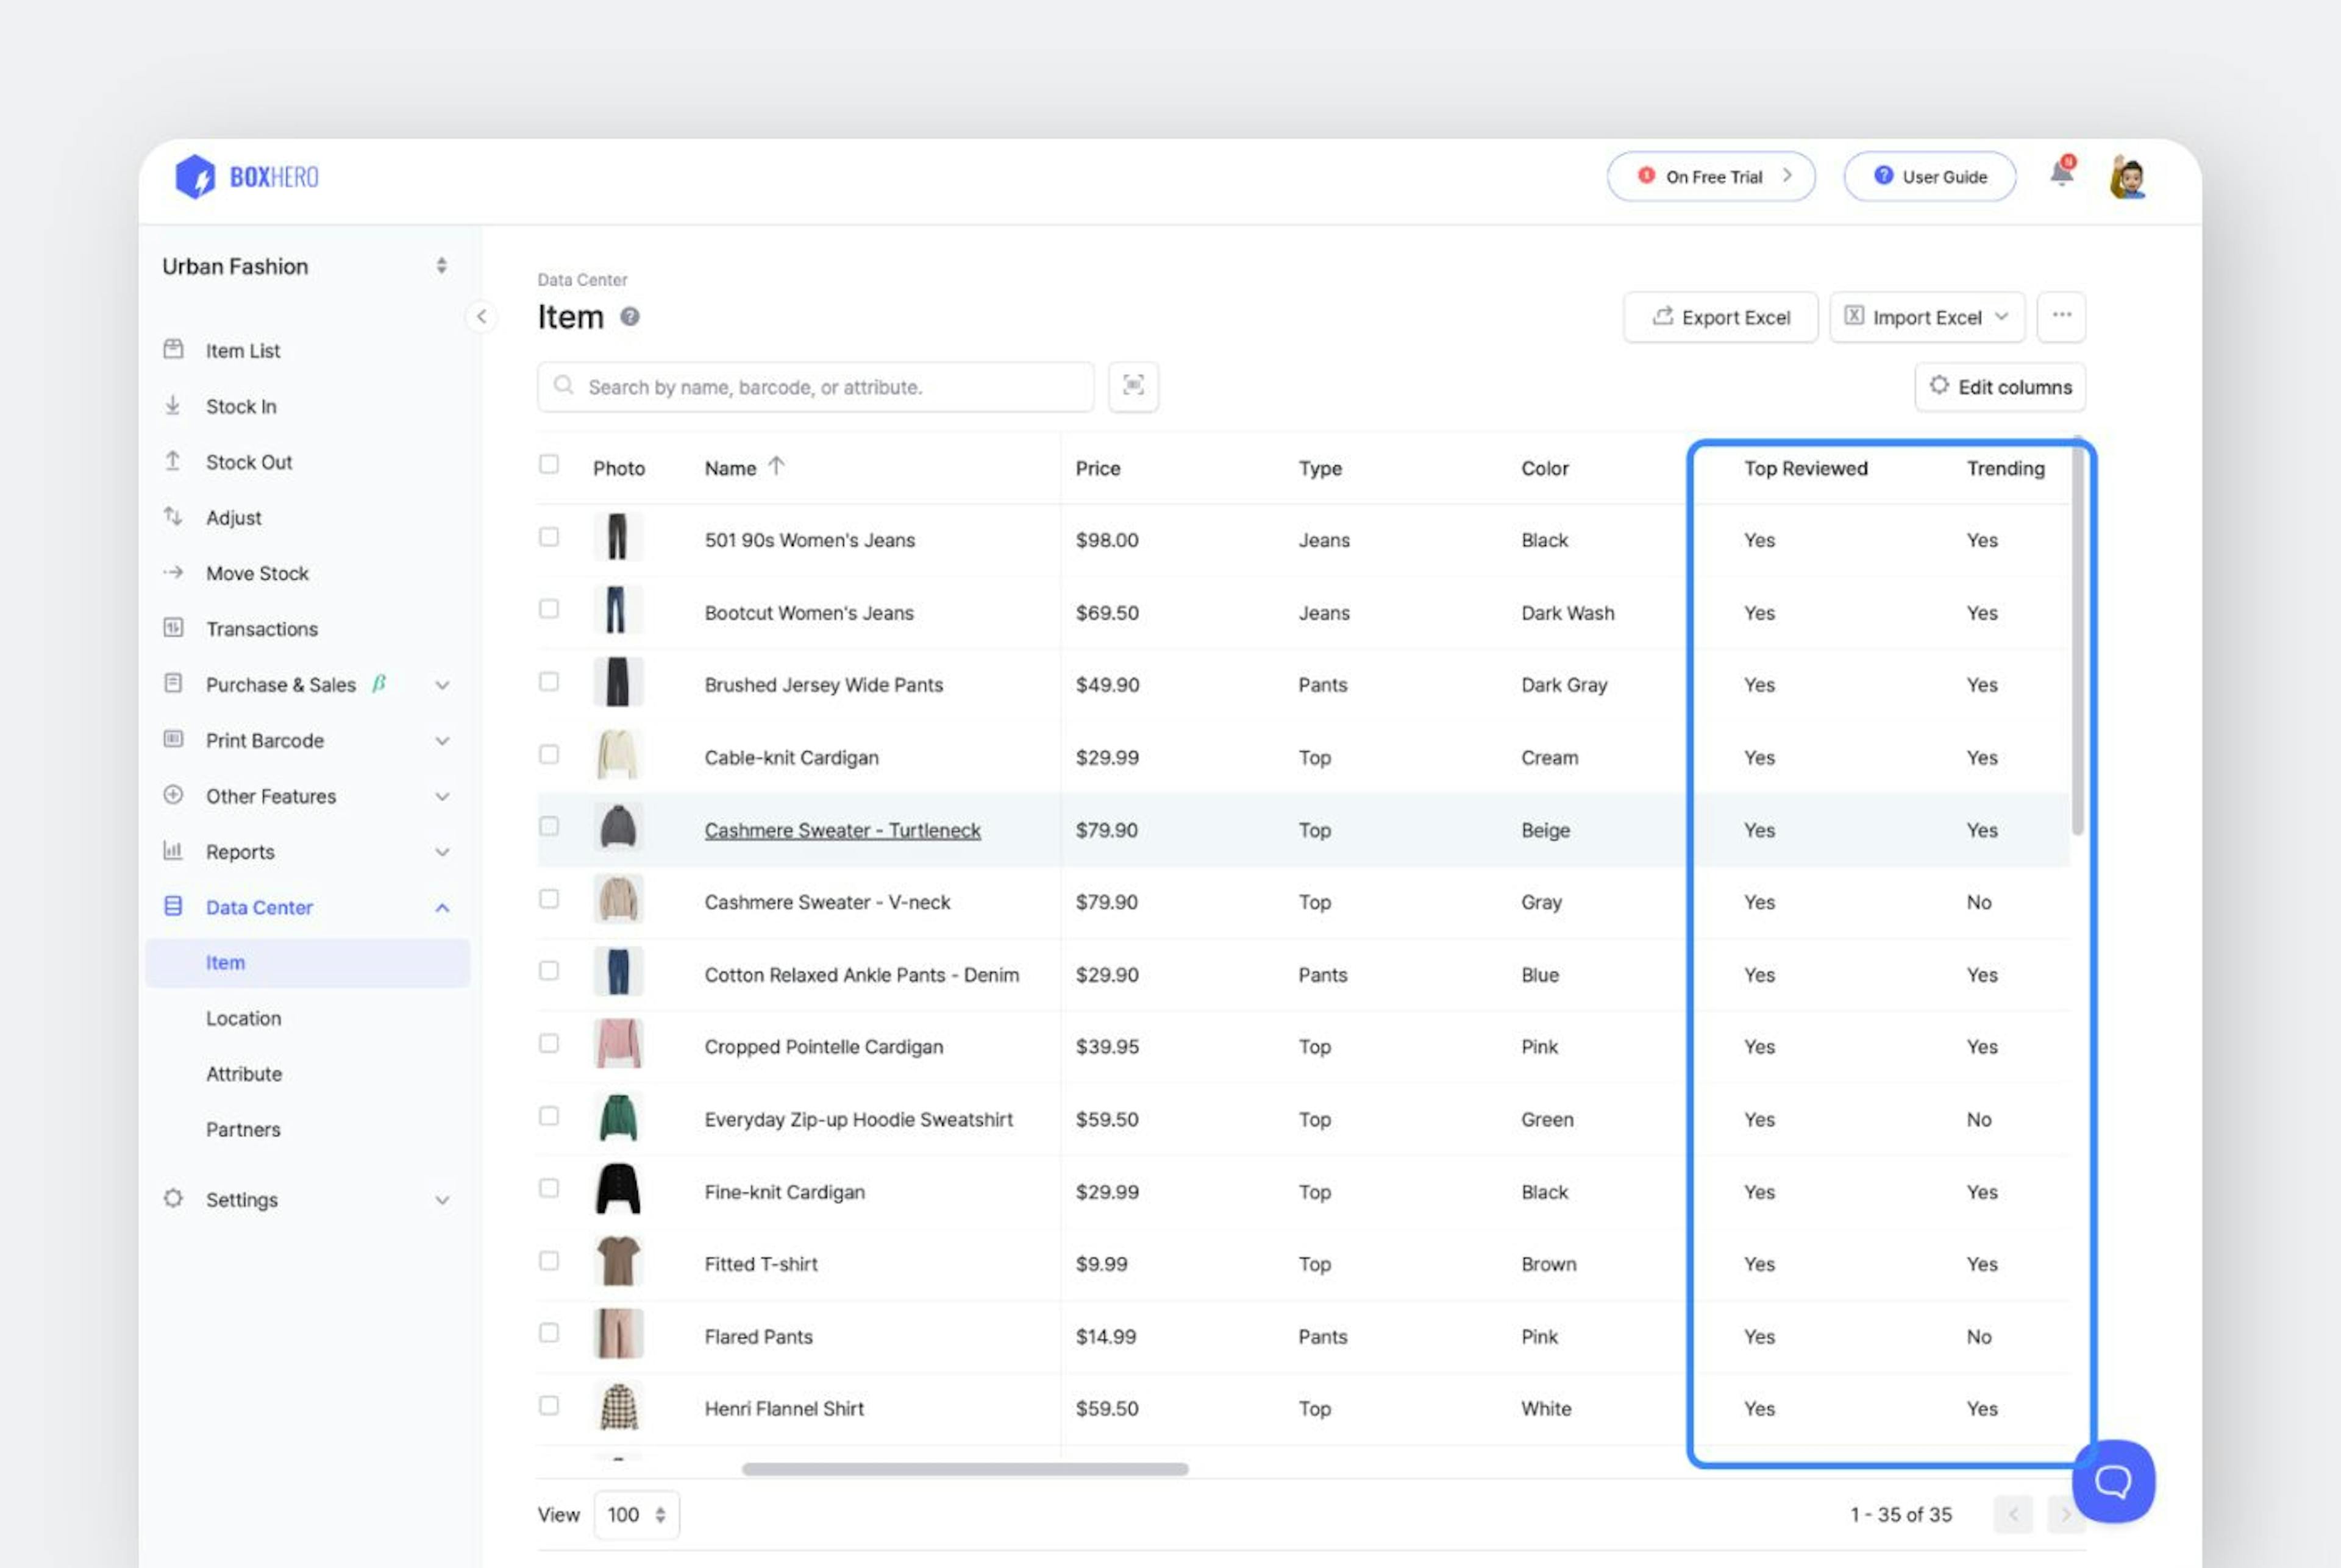
Task: Expand the Settings section
Action: 442,1200
